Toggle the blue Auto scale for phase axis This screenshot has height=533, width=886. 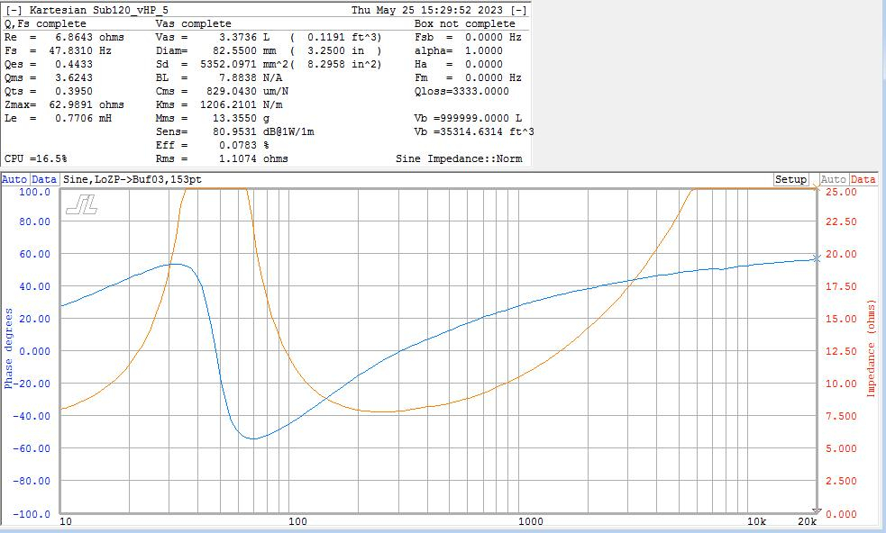(14, 180)
